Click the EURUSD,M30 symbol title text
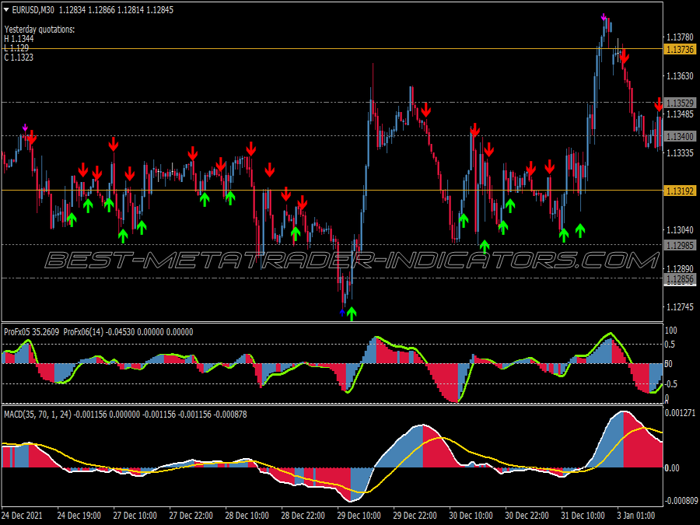 tap(33, 10)
